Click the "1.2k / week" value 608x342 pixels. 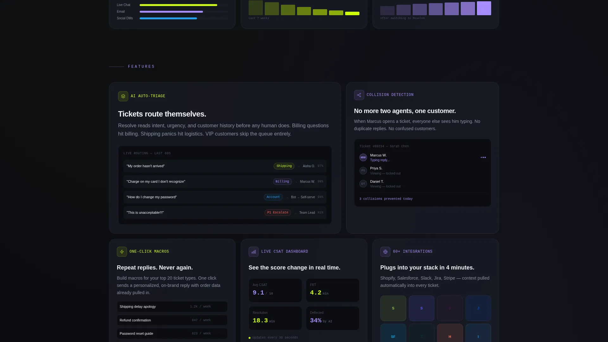200,307
